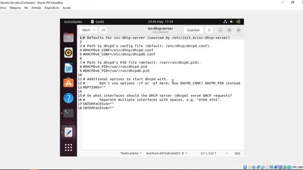Screen dimensions: 303x170
Task: Open the Files app in the dock
Action: (68, 37)
